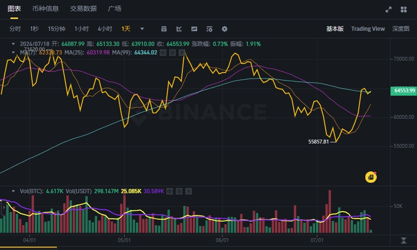
Task: Open the more time intervals dropdown arrow
Action: pos(142,29)
